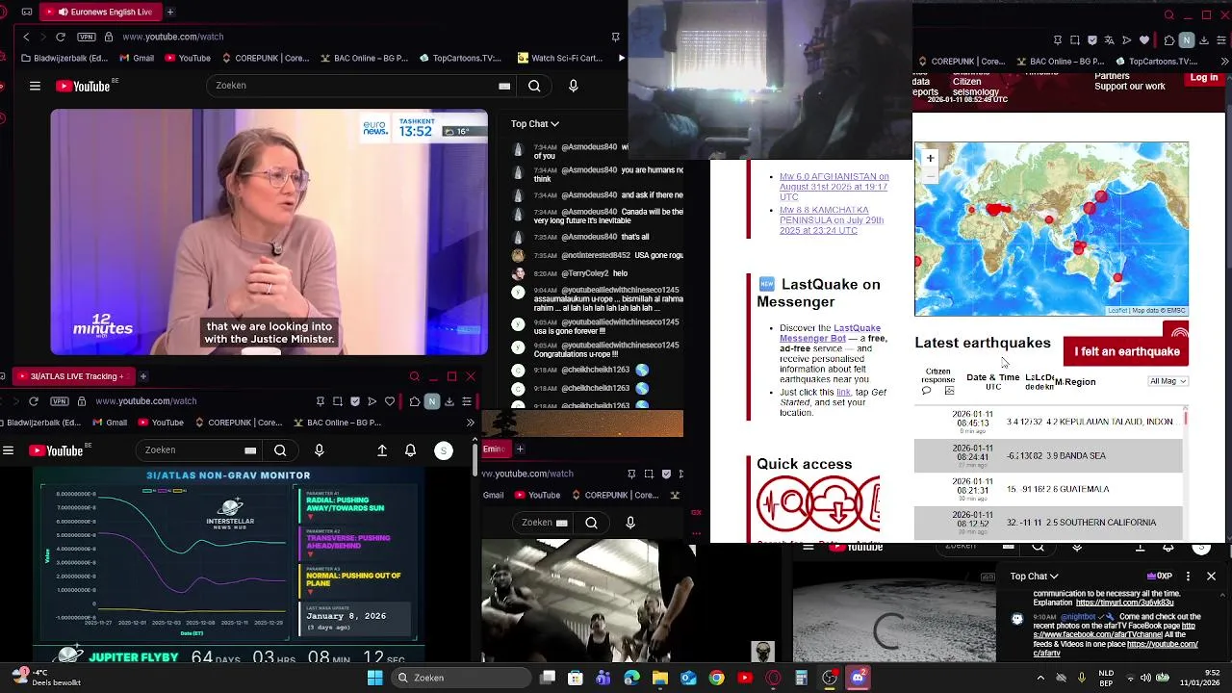The height and width of the screenshot is (693, 1232).
Task: Open YouTube guide menu in Euronews window
Action: [35, 86]
